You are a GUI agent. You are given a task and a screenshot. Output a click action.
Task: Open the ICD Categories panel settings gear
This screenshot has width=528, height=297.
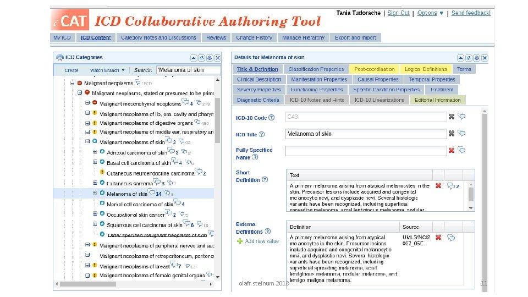click(x=210, y=58)
